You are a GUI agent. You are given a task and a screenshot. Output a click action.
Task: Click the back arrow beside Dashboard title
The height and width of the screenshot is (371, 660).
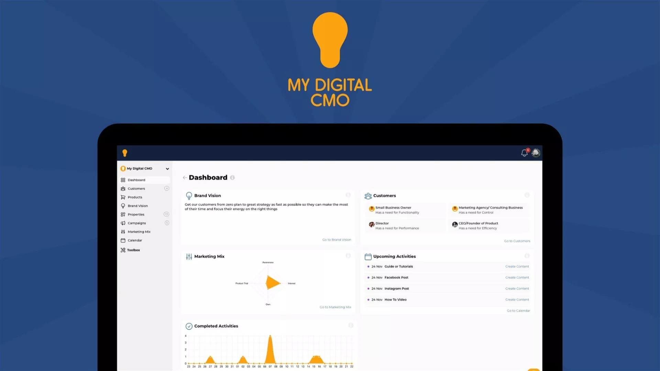185,178
